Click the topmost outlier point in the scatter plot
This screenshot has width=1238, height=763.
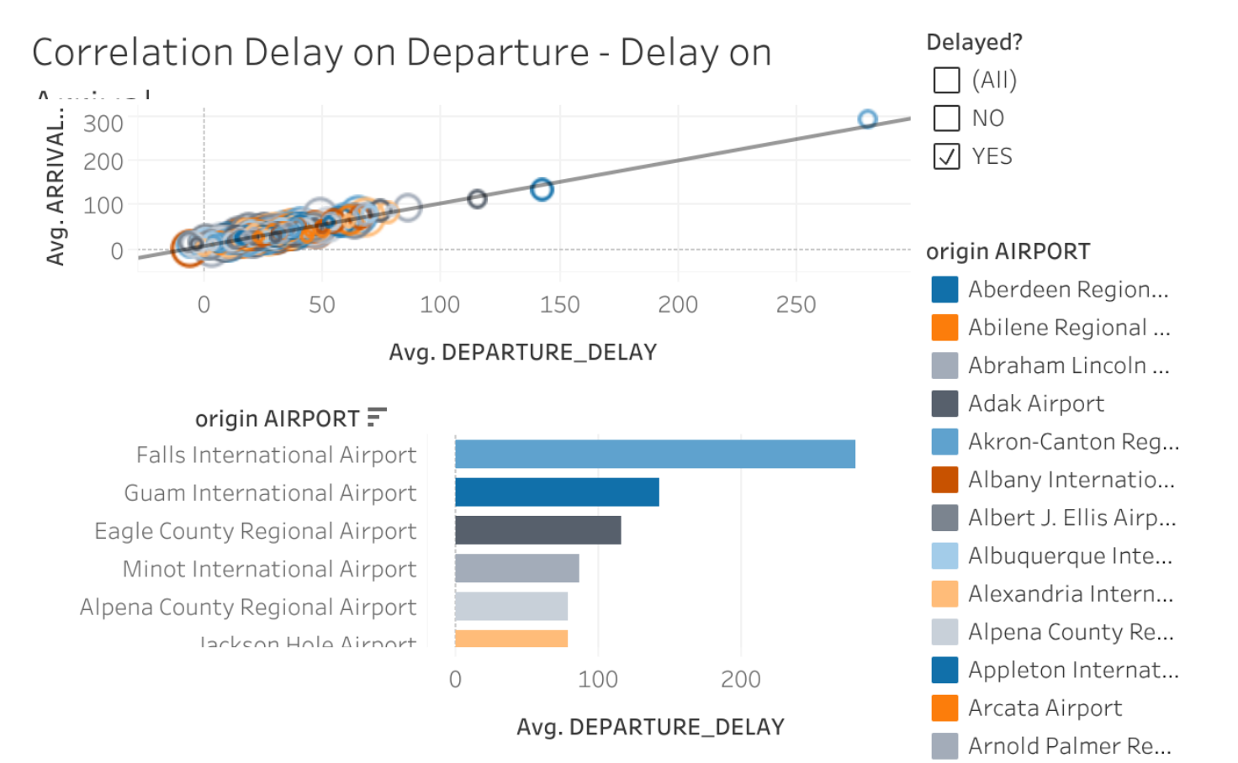(x=867, y=119)
